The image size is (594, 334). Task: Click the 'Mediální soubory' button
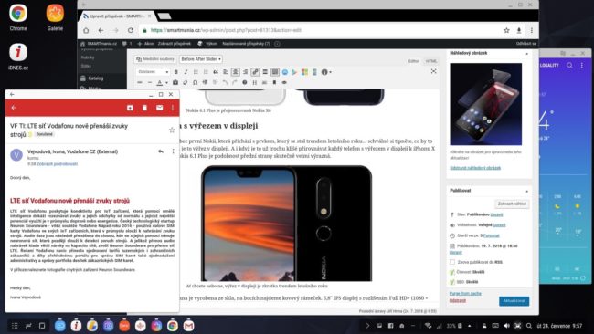tap(155, 59)
